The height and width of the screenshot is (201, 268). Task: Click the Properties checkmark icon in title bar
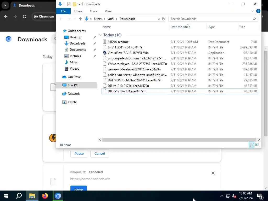point(69,4)
